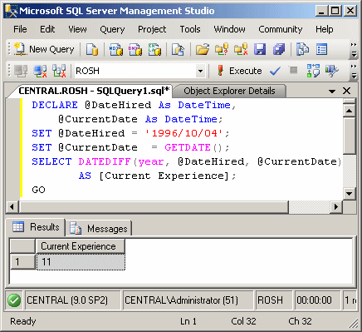The width and height of the screenshot is (362, 332).
Task: Click the editor vertical scroll thumb
Action: click(349, 136)
